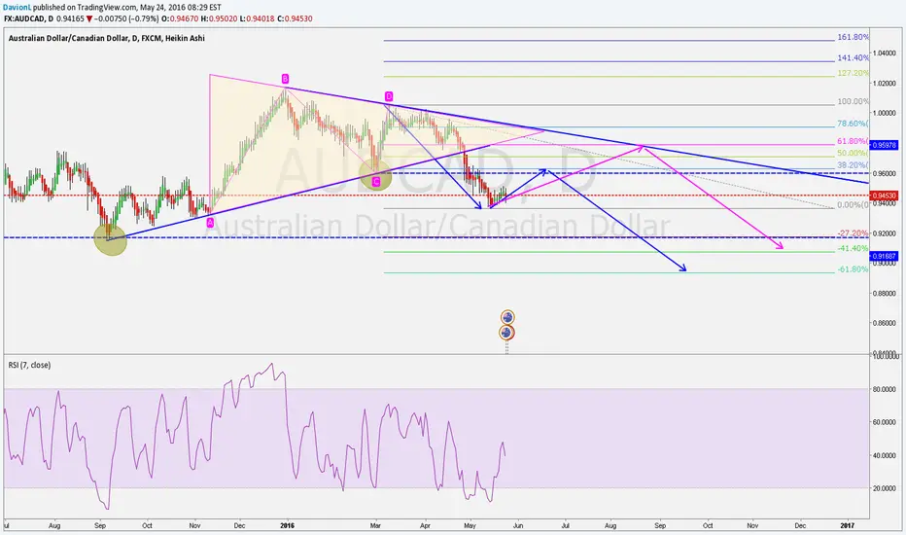
Task: Open the upper Australia economic event icon
Action: pos(507,317)
